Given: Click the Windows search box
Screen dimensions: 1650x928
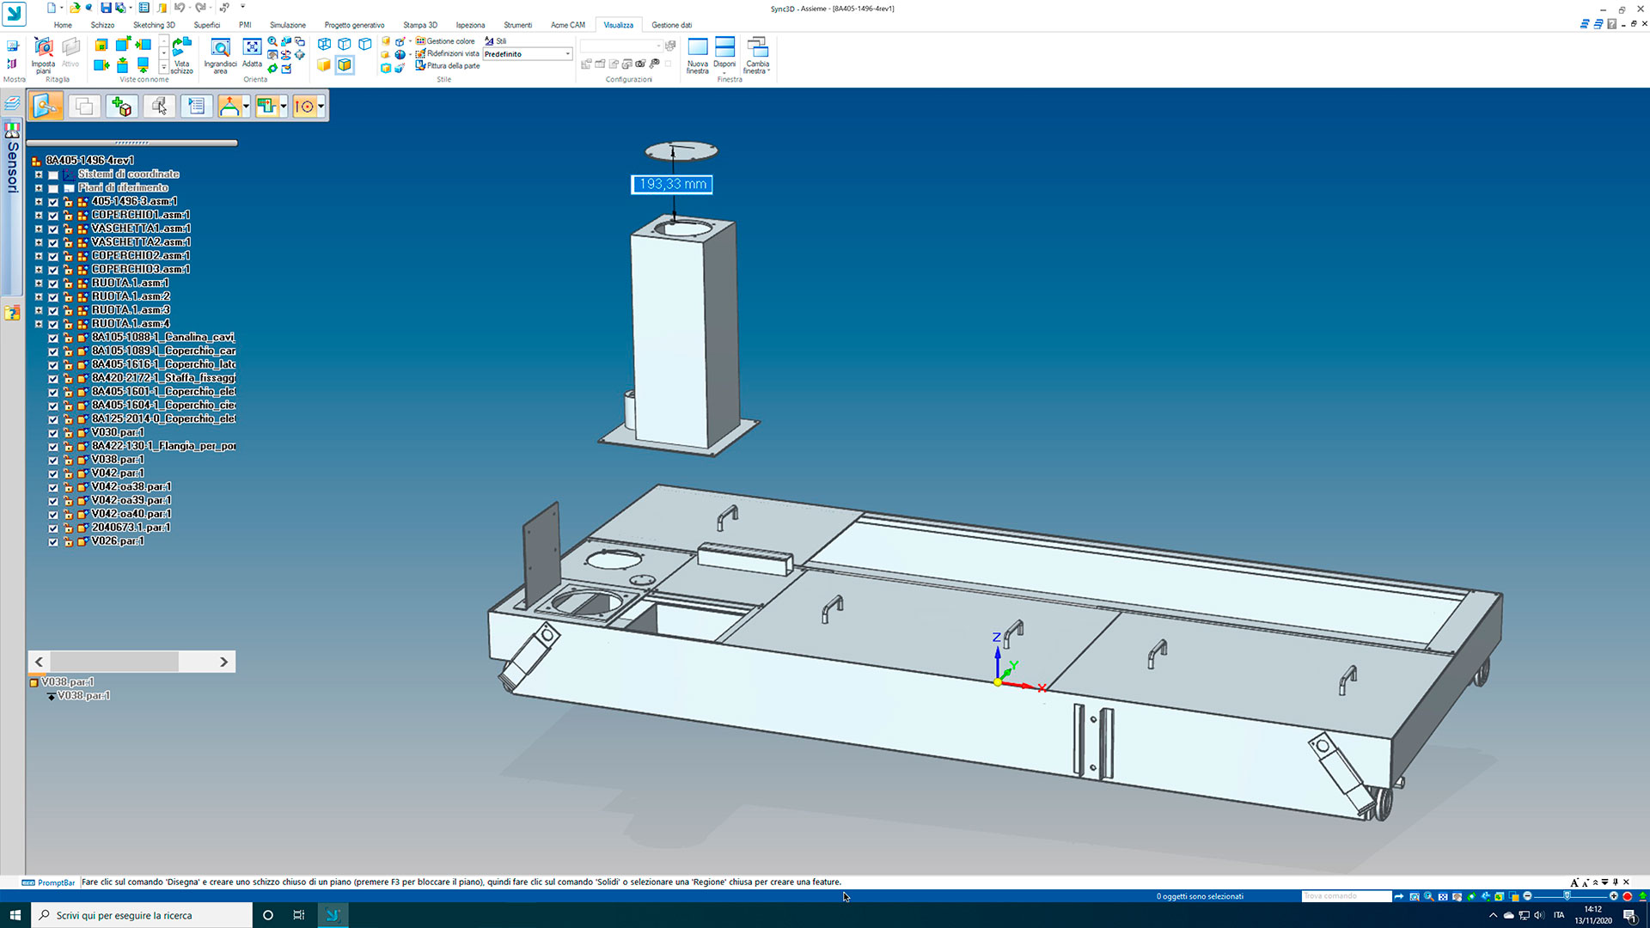Looking at the screenshot, I should point(143,915).
